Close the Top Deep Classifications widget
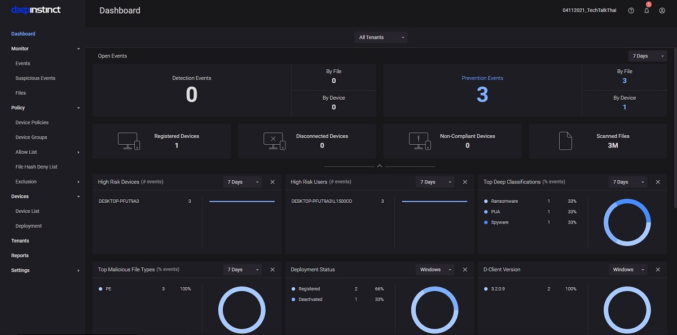 (x=658, y=182)
